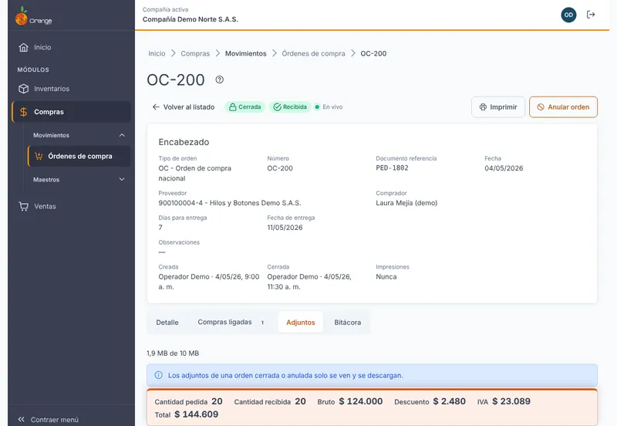Click the help icon beside OC-200 title
The image size is (617, 426).
pyautogui.click(x=220, y=79)
